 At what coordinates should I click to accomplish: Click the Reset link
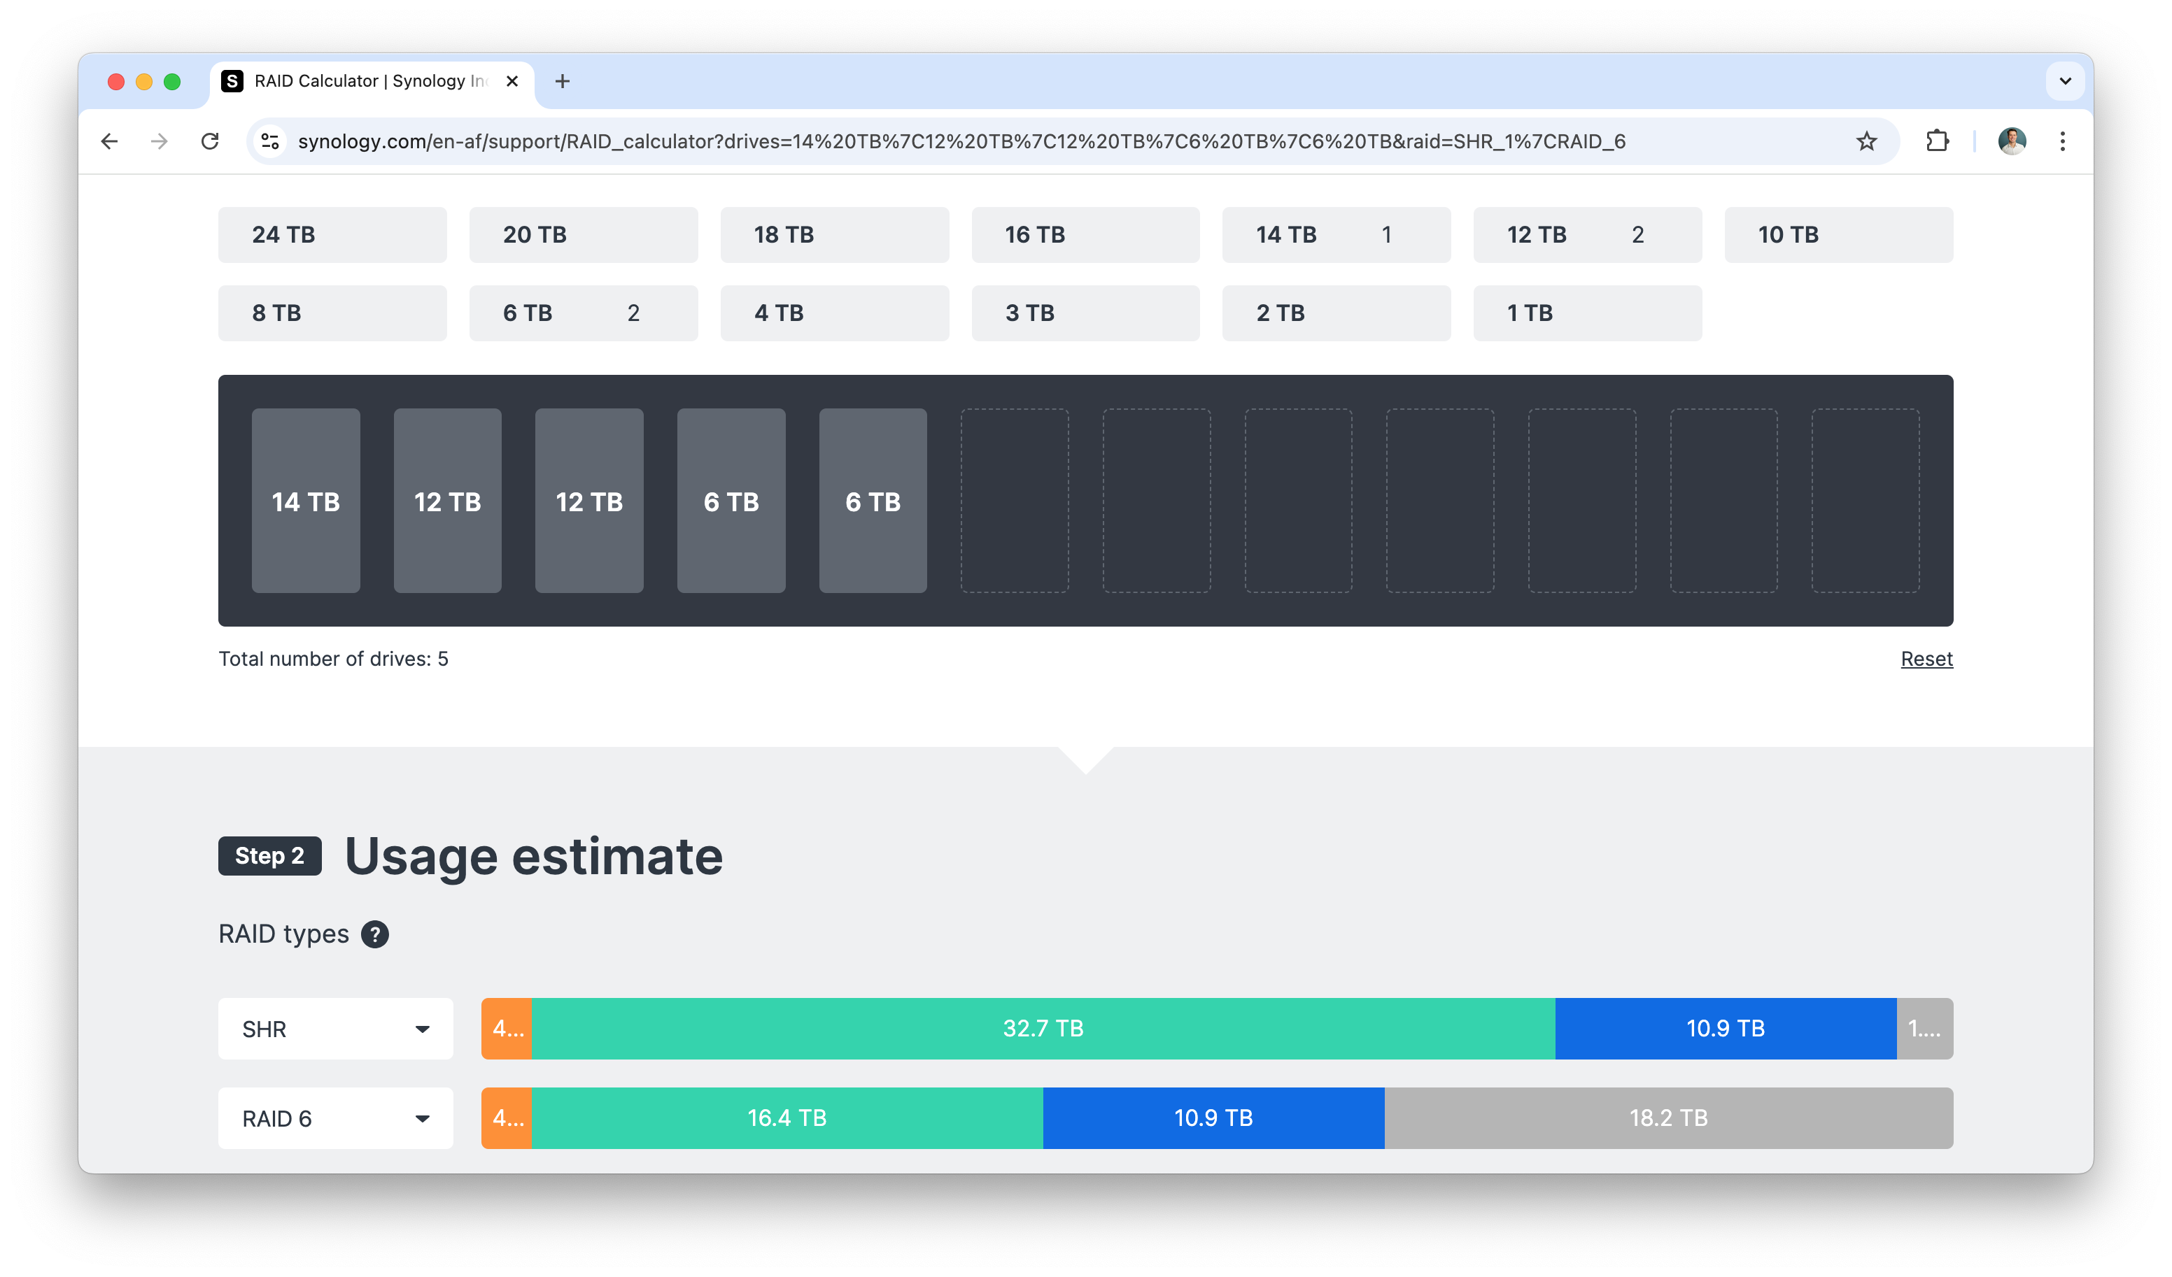(x=1926, y=659)
